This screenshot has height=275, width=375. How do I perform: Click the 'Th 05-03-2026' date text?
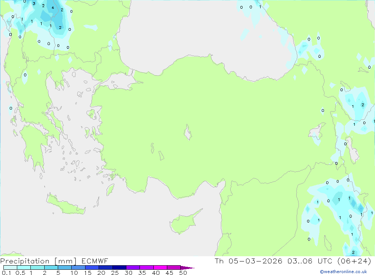click(x=249, y=261)
